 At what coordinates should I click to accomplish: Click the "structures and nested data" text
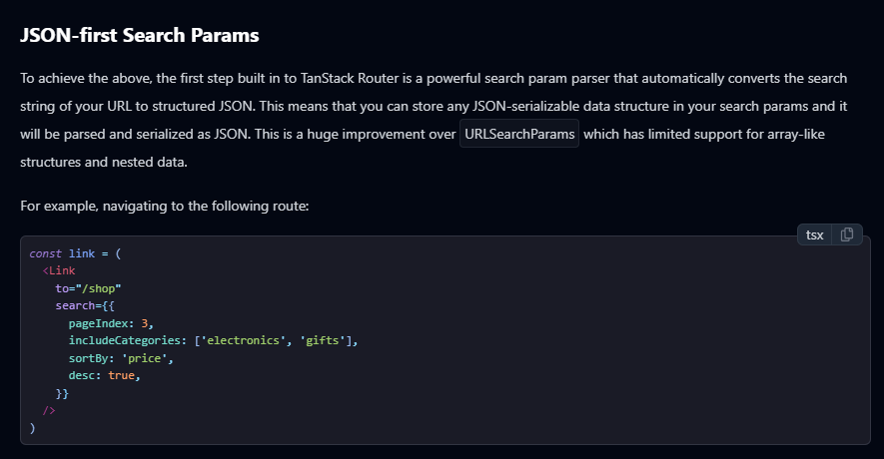pos(104,163)
